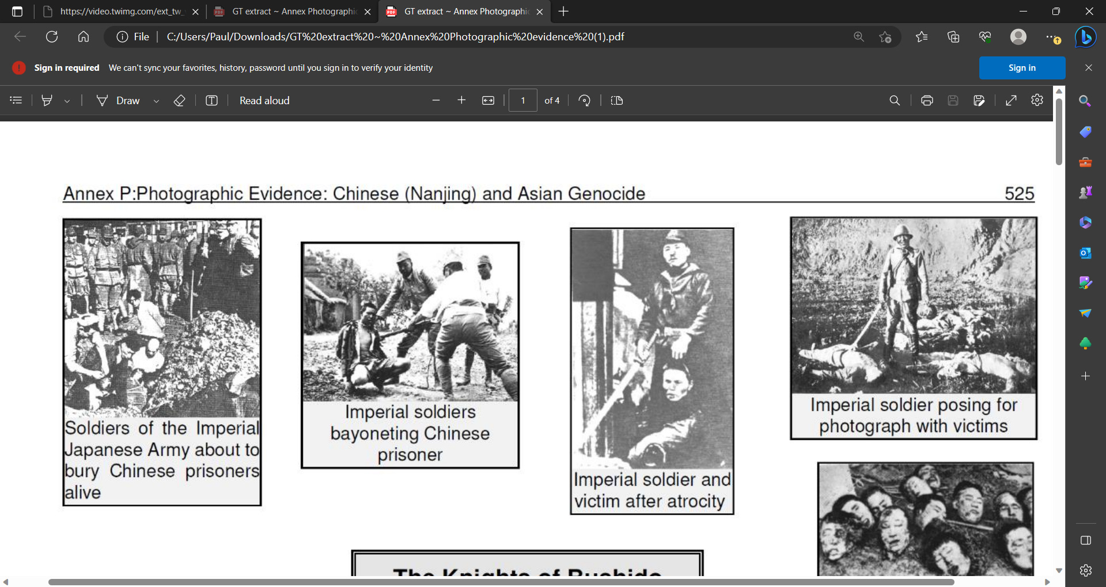Open the address bar zoom control
Screen dimensions: 1106x587
(x=859, y=37)
